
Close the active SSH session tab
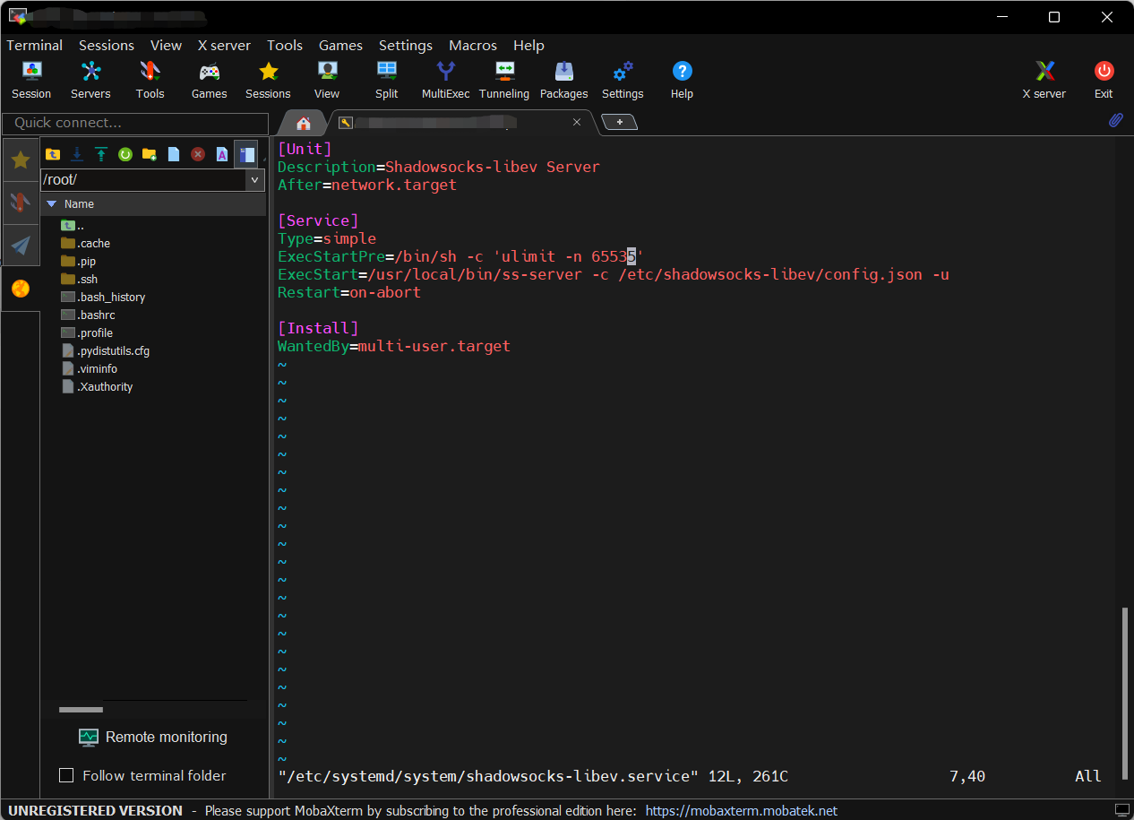click(x=577, y=122)
